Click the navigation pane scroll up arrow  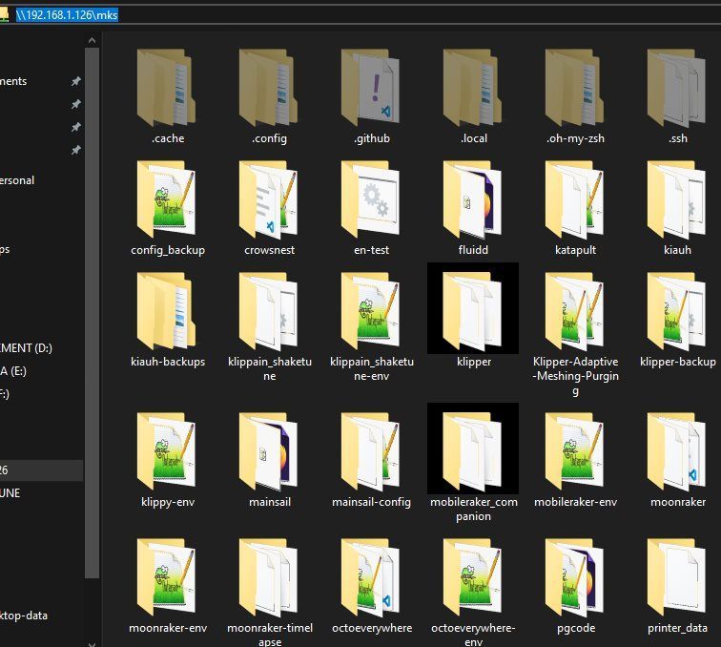coord(92,40)
